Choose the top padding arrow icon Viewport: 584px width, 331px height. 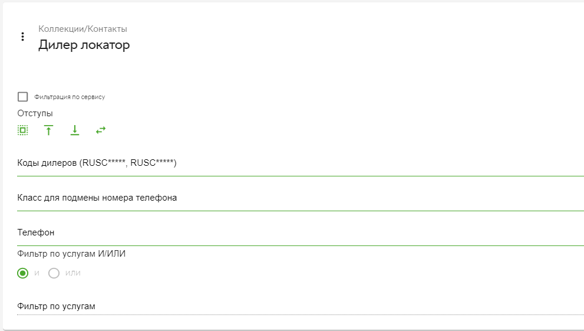(48, 130)
